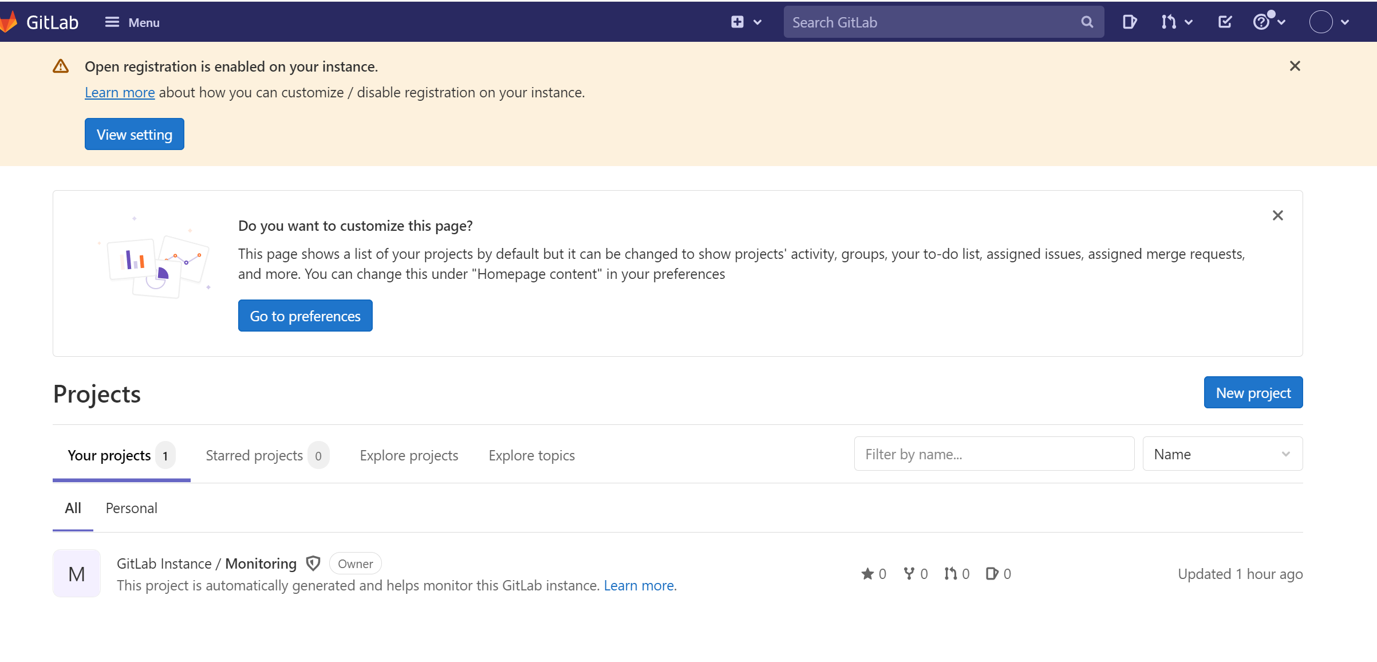The width and height of the screenshot is (1377, 662).
Task: Open the Explore projects tab
Action: [x=409, y=455]
